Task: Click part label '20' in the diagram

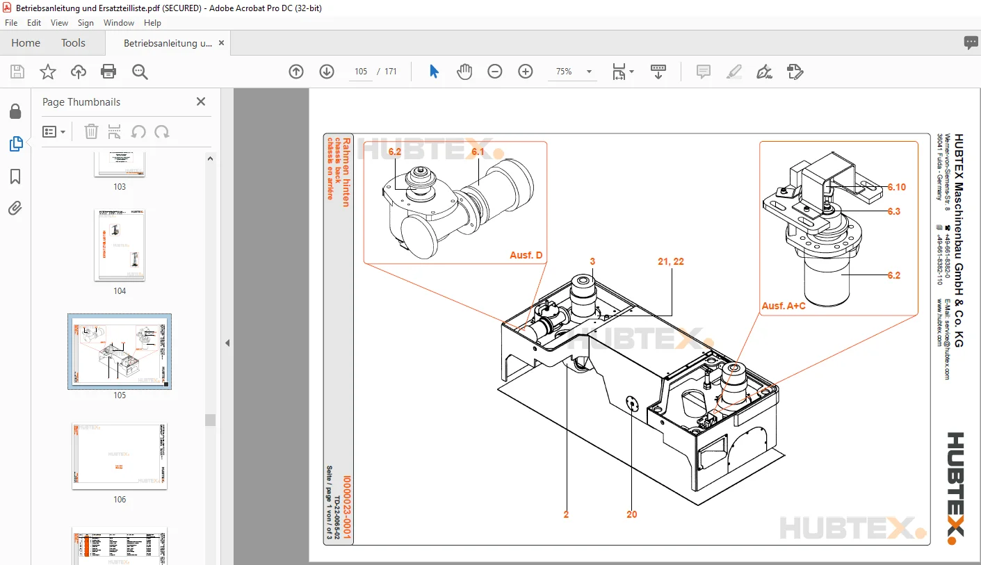Action: [631, 514]
